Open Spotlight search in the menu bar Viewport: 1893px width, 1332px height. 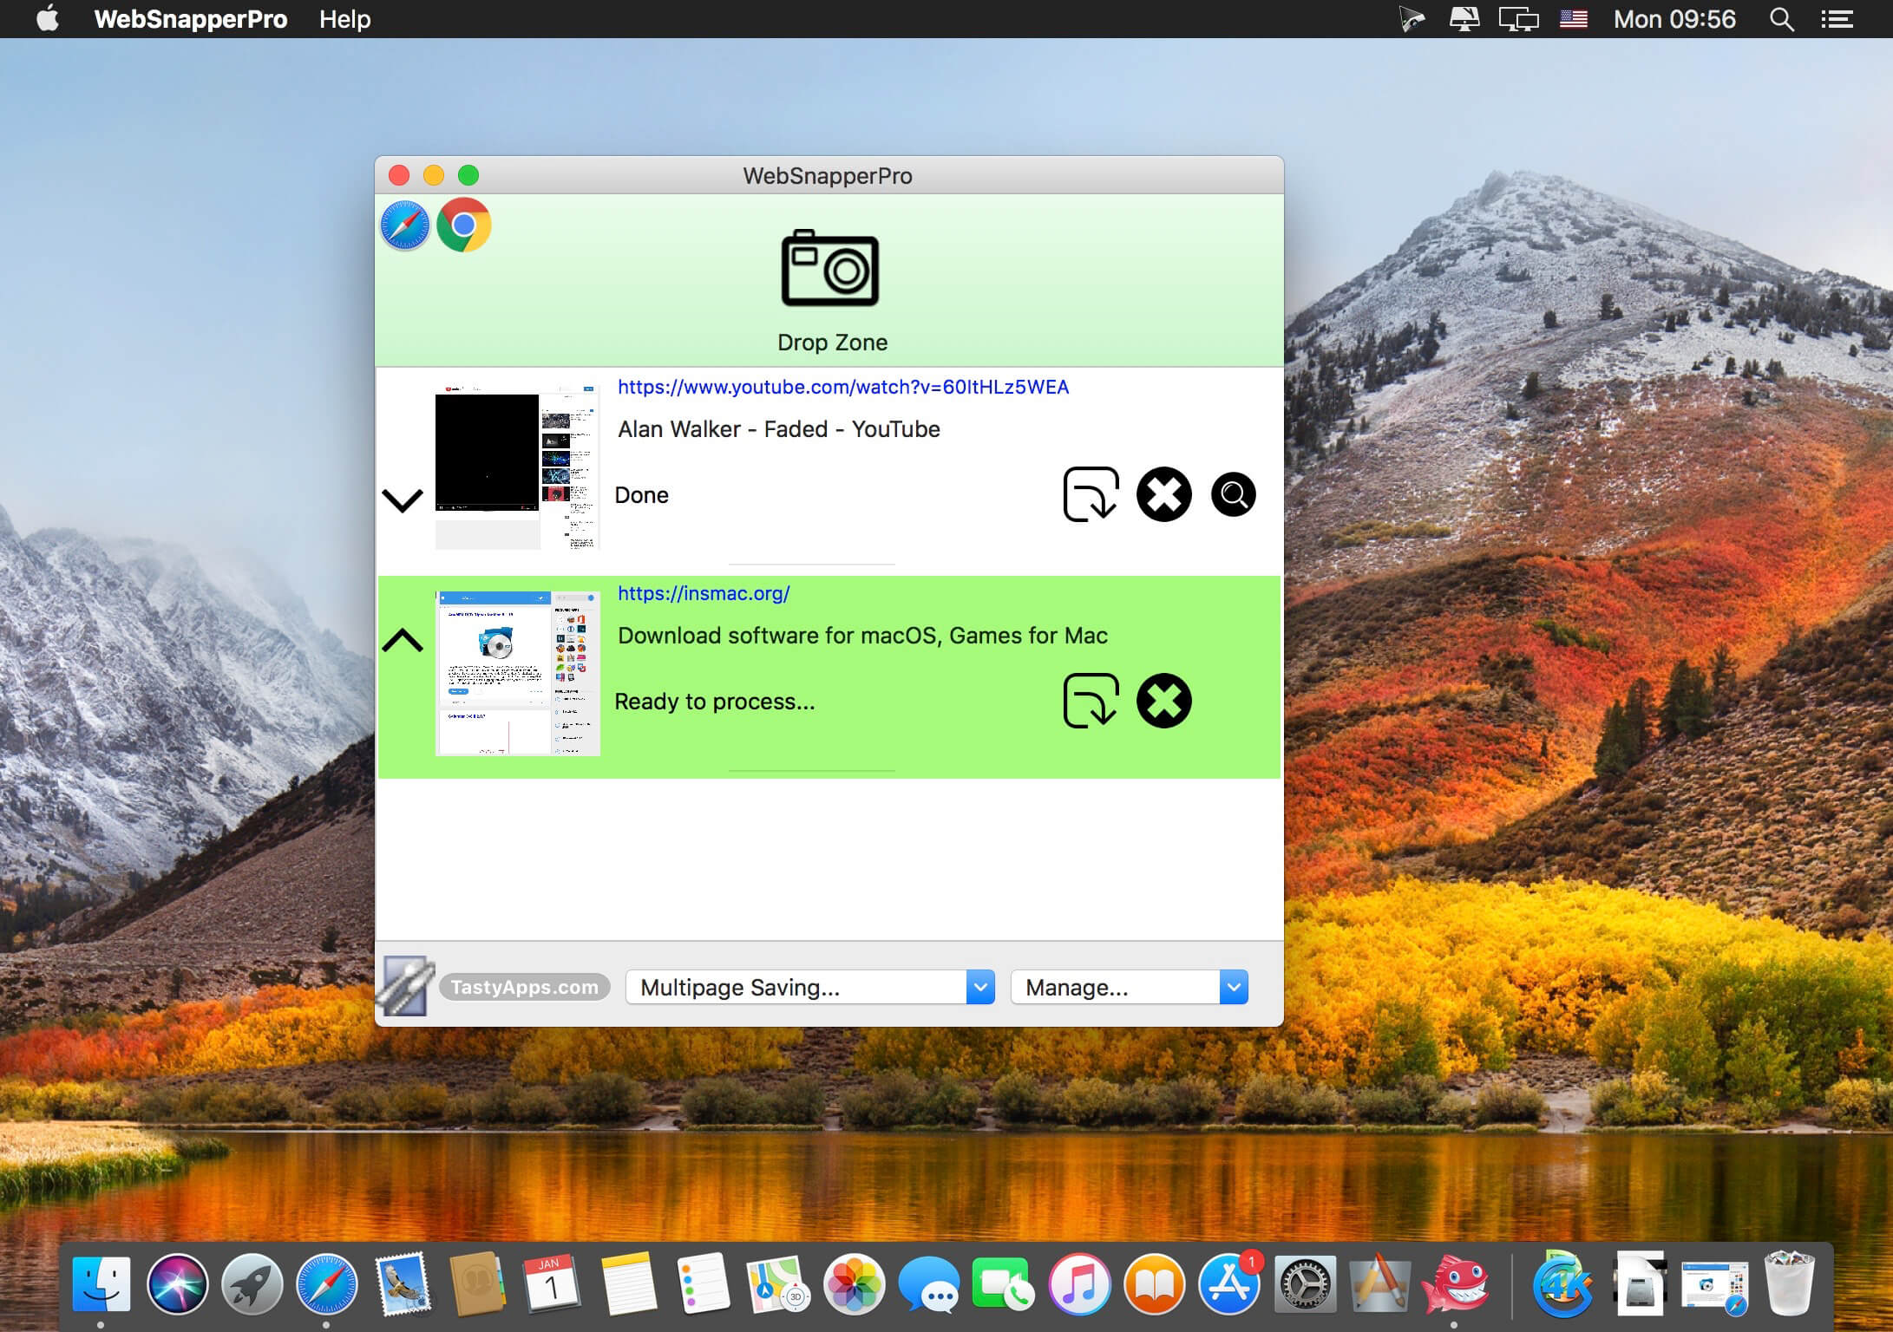(1781, 19)
